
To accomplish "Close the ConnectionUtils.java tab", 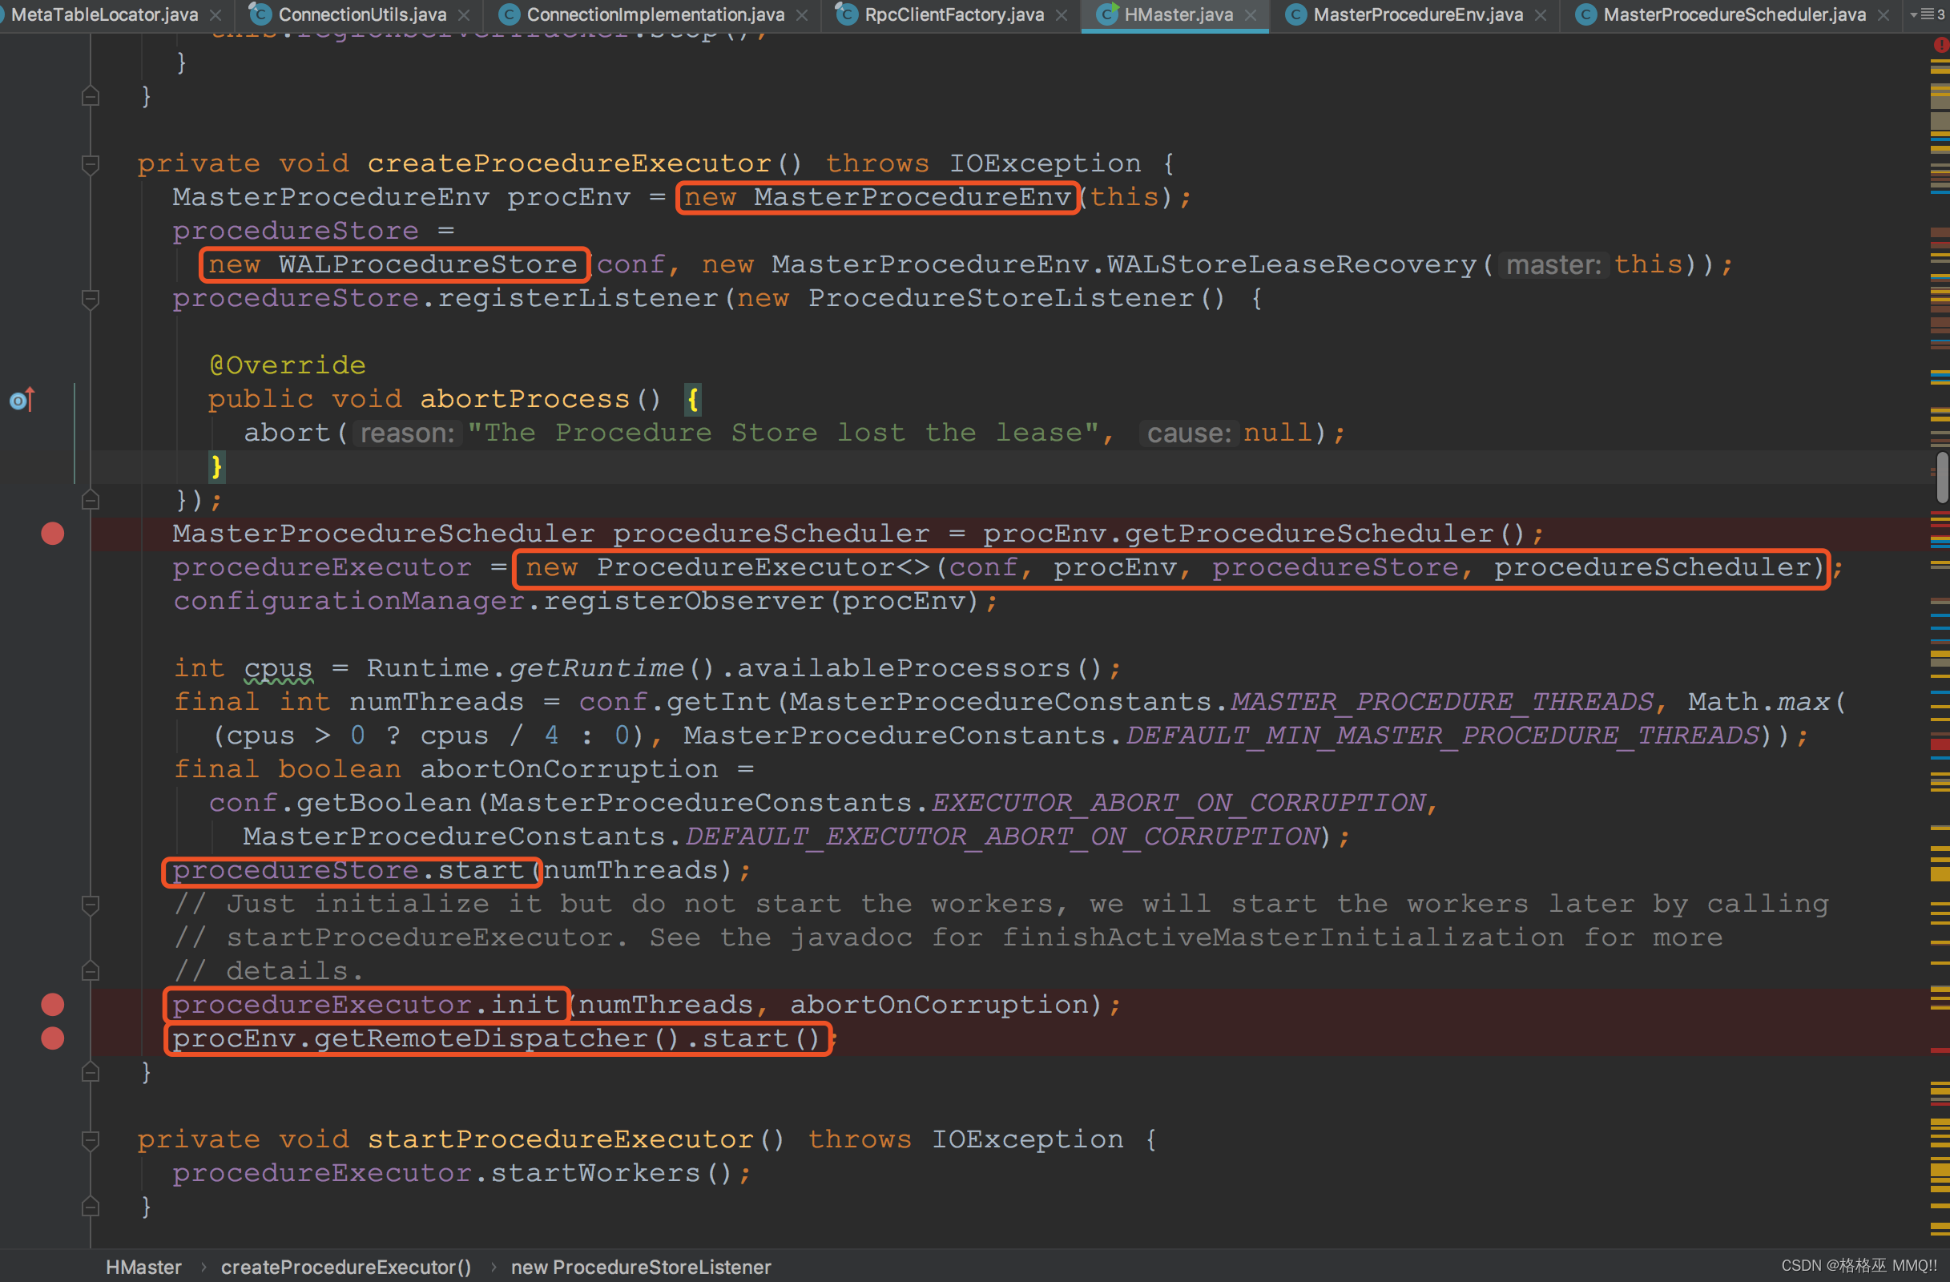I will coord(464,14).
